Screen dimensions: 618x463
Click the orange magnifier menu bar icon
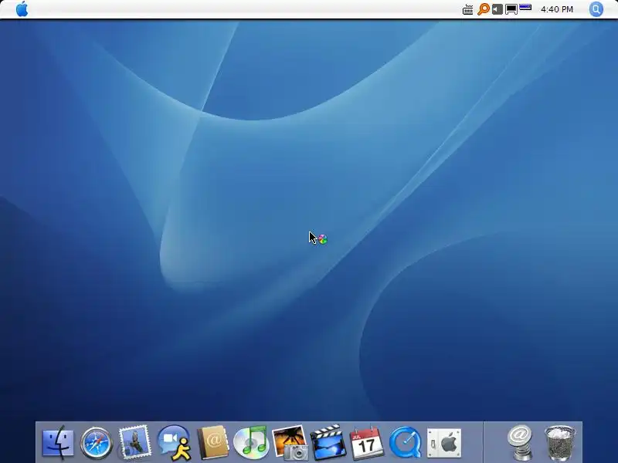point(484,9)
